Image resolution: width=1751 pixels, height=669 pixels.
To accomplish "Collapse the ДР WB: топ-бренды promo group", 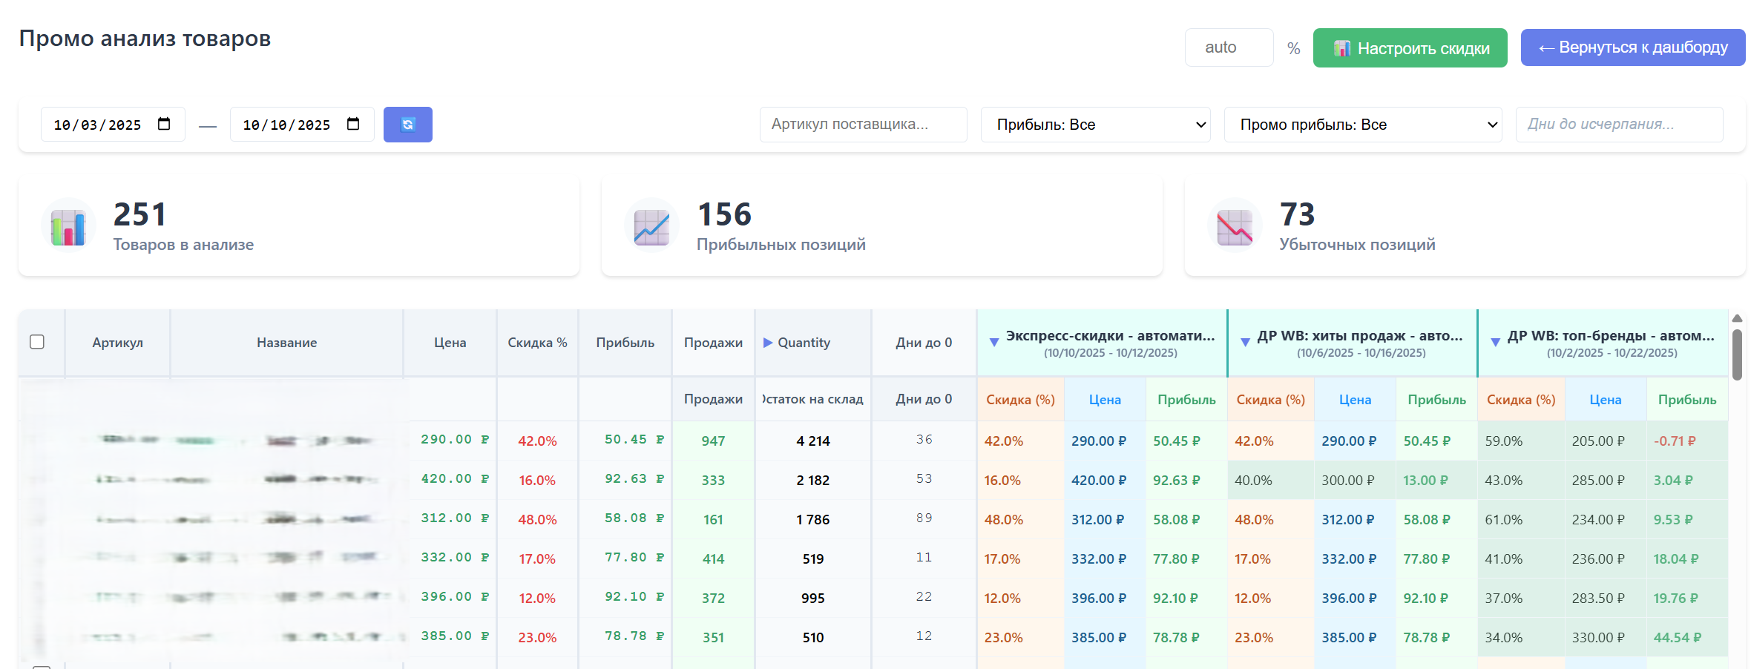I will [x=1495, y=343].
